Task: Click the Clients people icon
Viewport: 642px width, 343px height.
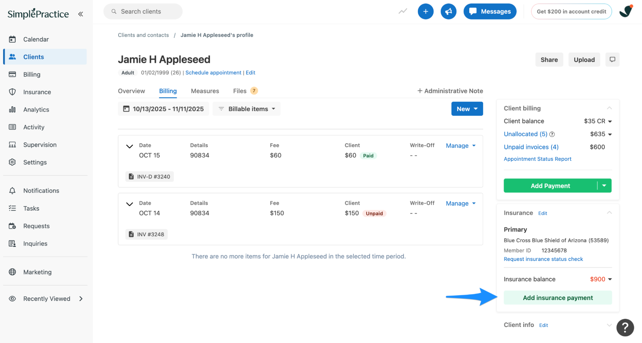Action: pos(12,57)
